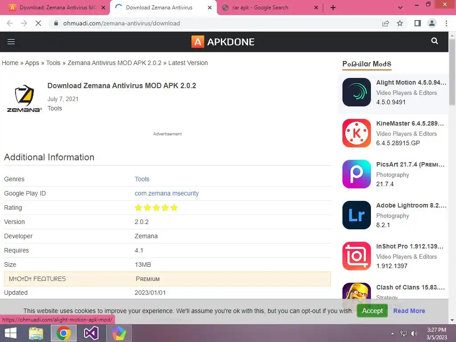Close the first Zemana Antivirus MOD tab
Image resolution: width=456 pixels, height=342 pixels.
pyautogui.click(x=103, y=8)
